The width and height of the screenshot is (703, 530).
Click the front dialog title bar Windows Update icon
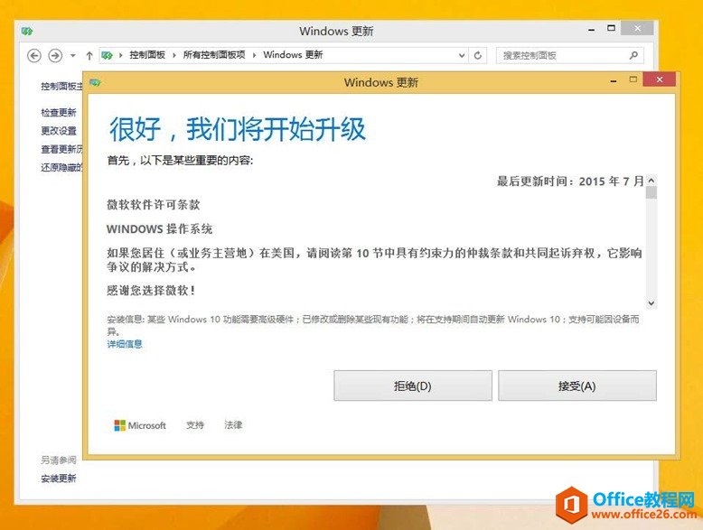pyautogui.click(x=95, y=82)
